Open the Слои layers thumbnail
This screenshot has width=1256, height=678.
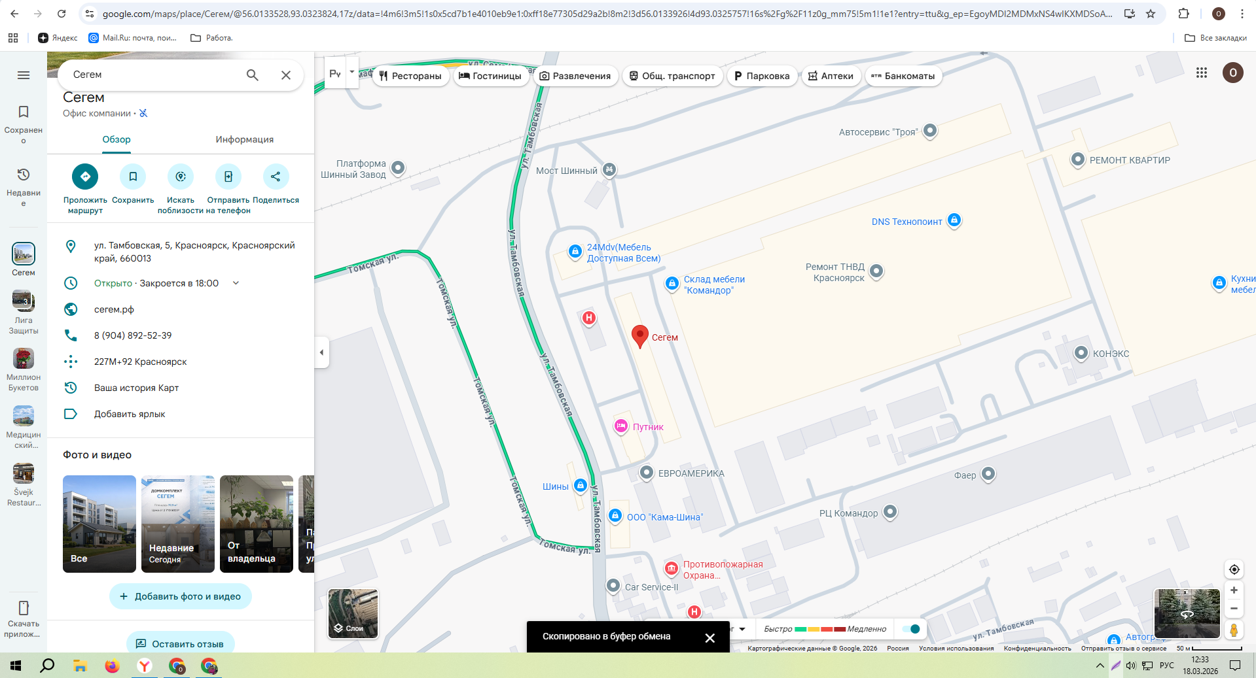click(x=353, y=613)
